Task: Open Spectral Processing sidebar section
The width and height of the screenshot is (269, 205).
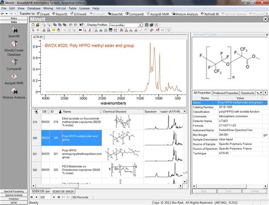Action: 14,191
